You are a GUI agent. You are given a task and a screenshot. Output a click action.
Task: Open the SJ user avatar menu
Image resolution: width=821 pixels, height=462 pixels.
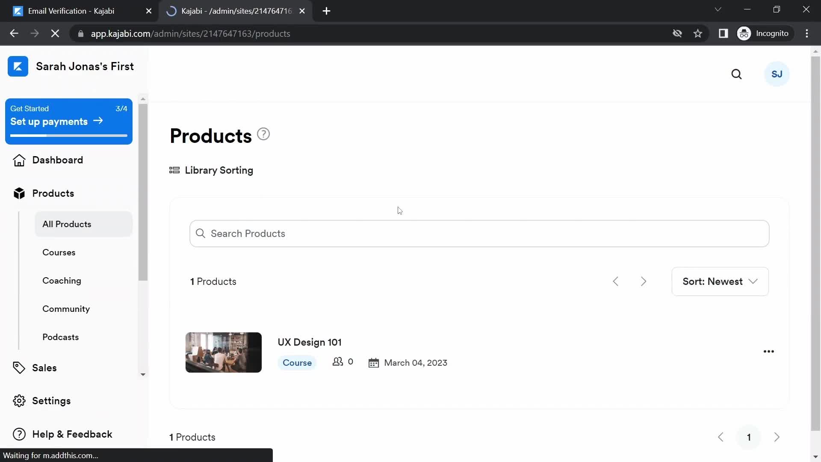point(777,74)
